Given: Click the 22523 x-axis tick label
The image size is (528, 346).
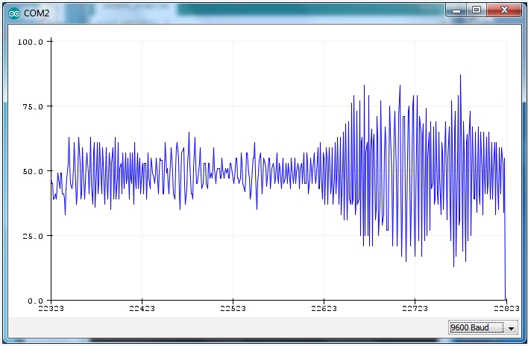Looking at the screenshot, I should [x=233, y=308].
